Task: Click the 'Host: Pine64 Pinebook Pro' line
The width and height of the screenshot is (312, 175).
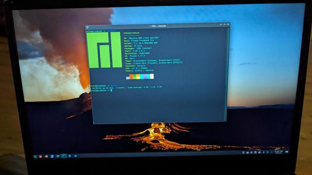Action: 138,40
